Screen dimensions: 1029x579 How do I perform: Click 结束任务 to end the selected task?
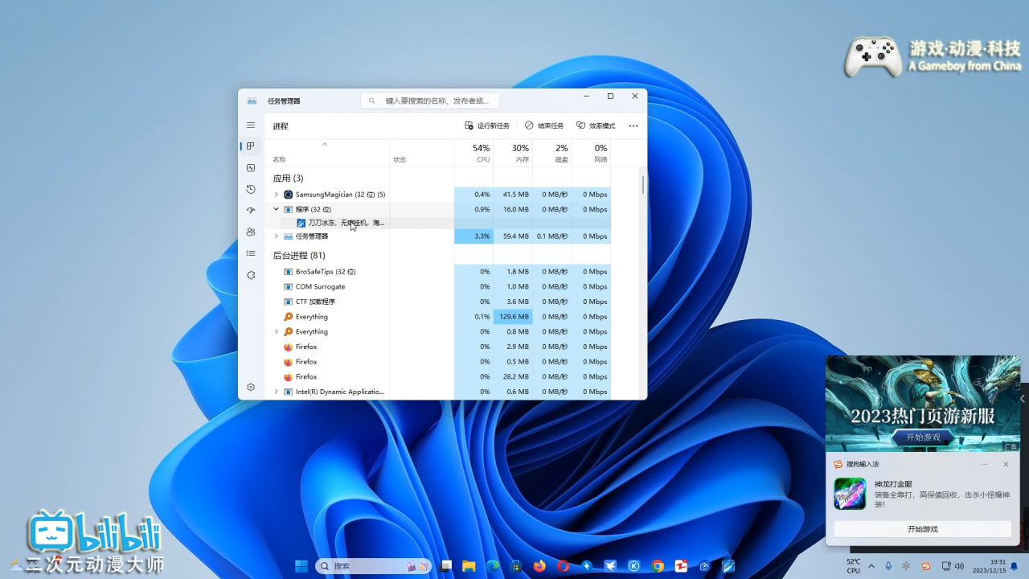coord(543,125)
